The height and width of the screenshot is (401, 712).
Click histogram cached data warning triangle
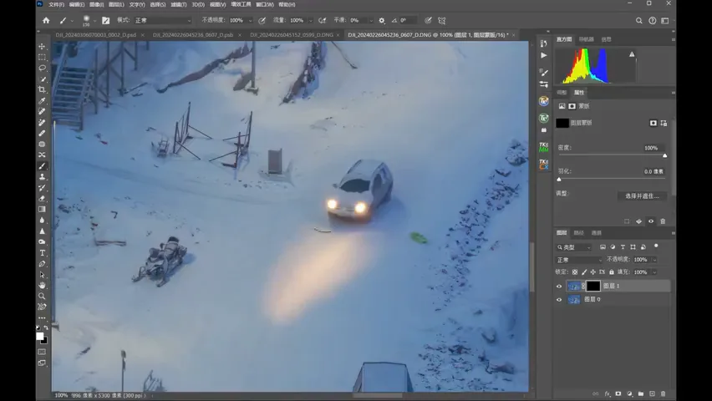pyautogui.click(x=632, y=54)
